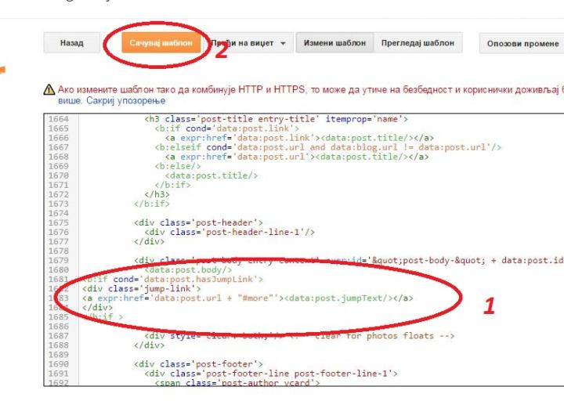
Task: Click the orange arrow at left edge
Action: 2,72
